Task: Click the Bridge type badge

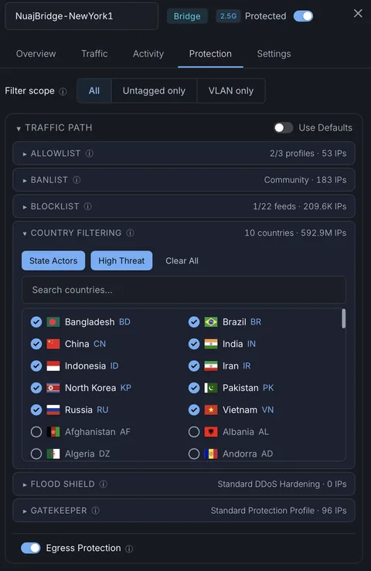Action: (187, 16)
